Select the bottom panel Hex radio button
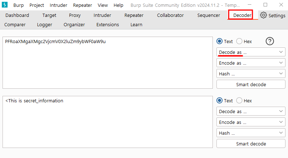This screenshot has width=288, height=158. (x=239, y=101)
